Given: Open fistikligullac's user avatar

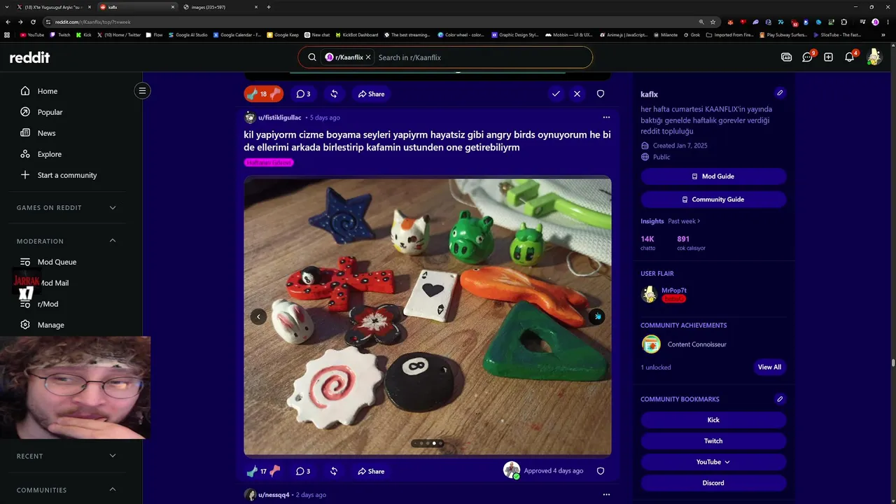Looking at the screenshot, I should tap(250, 118).
